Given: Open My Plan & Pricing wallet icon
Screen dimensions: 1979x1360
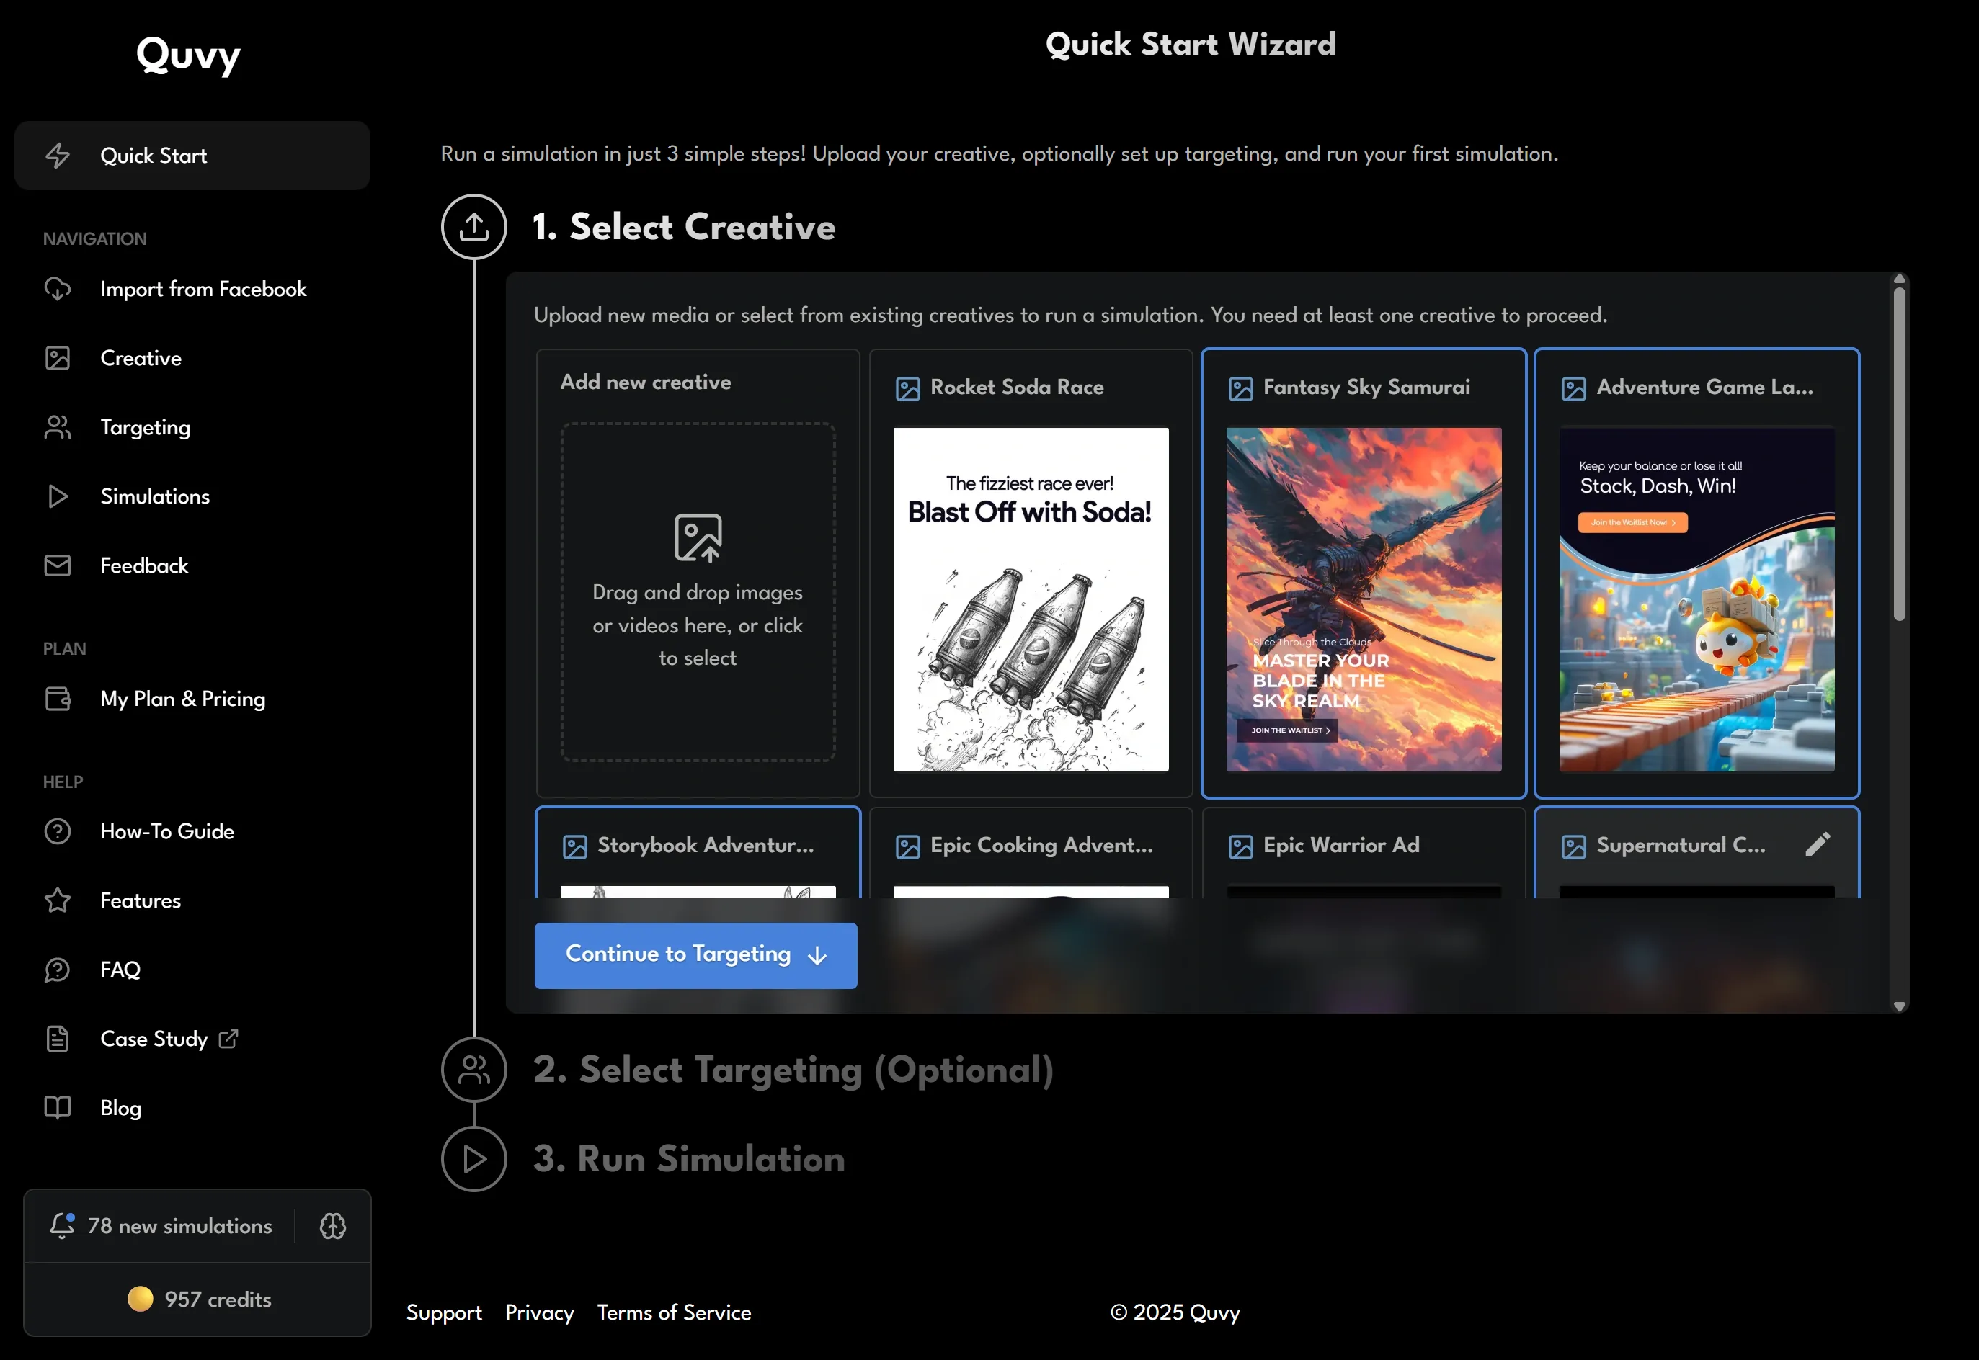Looking at the screenshot, I should pos(57,698).
